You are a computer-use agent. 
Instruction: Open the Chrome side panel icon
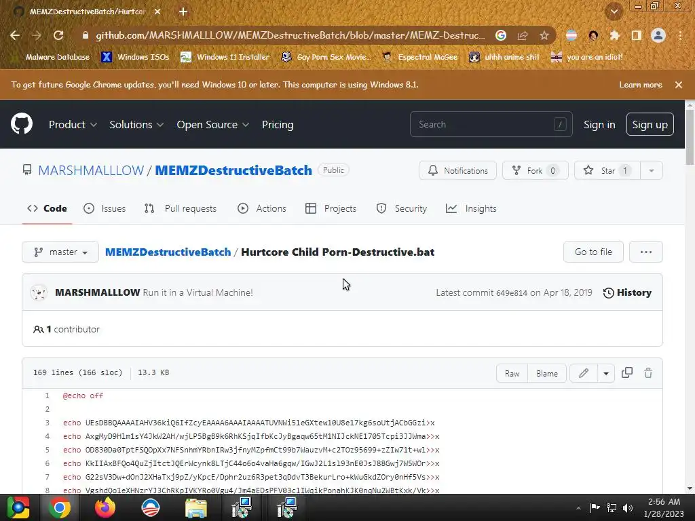click(637, 35)
